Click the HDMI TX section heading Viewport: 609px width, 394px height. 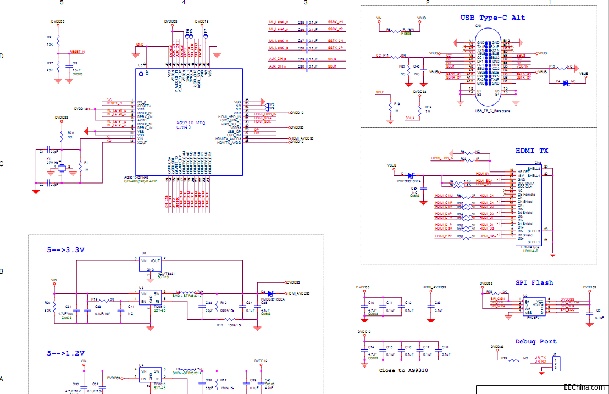[532, 151]
